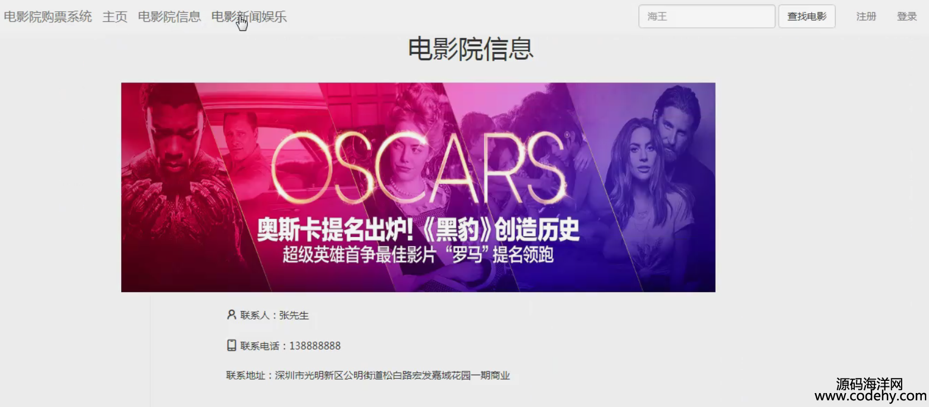Open the 电影院信息 nav item
Screen dimensions: 929x407
169,17
